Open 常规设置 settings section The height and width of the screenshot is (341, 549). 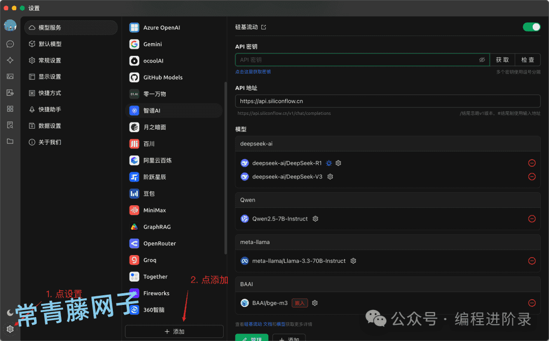pos(71,60)
